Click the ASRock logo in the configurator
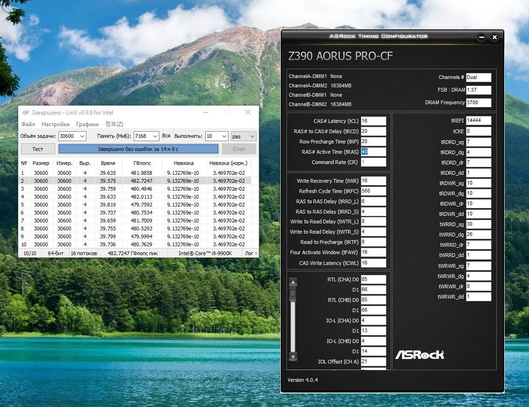This screenshot has width=529, height=407. click(x=420, y=355)
